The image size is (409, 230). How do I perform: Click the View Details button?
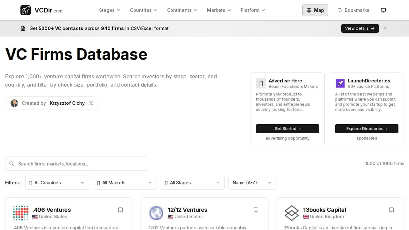(360, 28)
